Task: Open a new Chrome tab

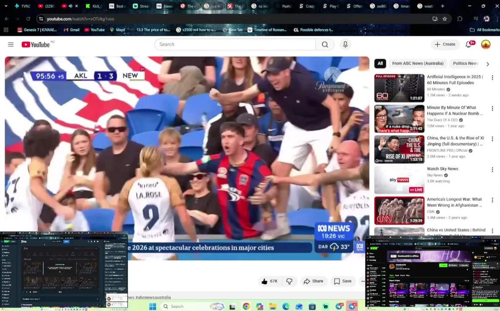Action: 442,6
